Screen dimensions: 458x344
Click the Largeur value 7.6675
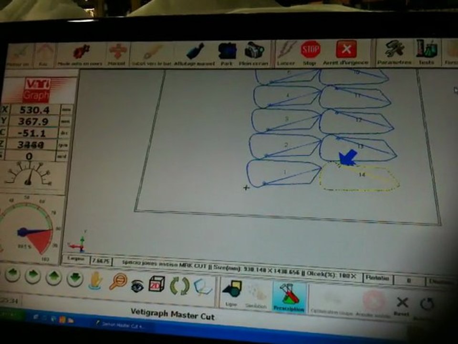point(101,260)
